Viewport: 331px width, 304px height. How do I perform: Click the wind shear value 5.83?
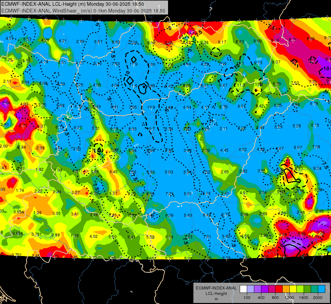point(188,216)
